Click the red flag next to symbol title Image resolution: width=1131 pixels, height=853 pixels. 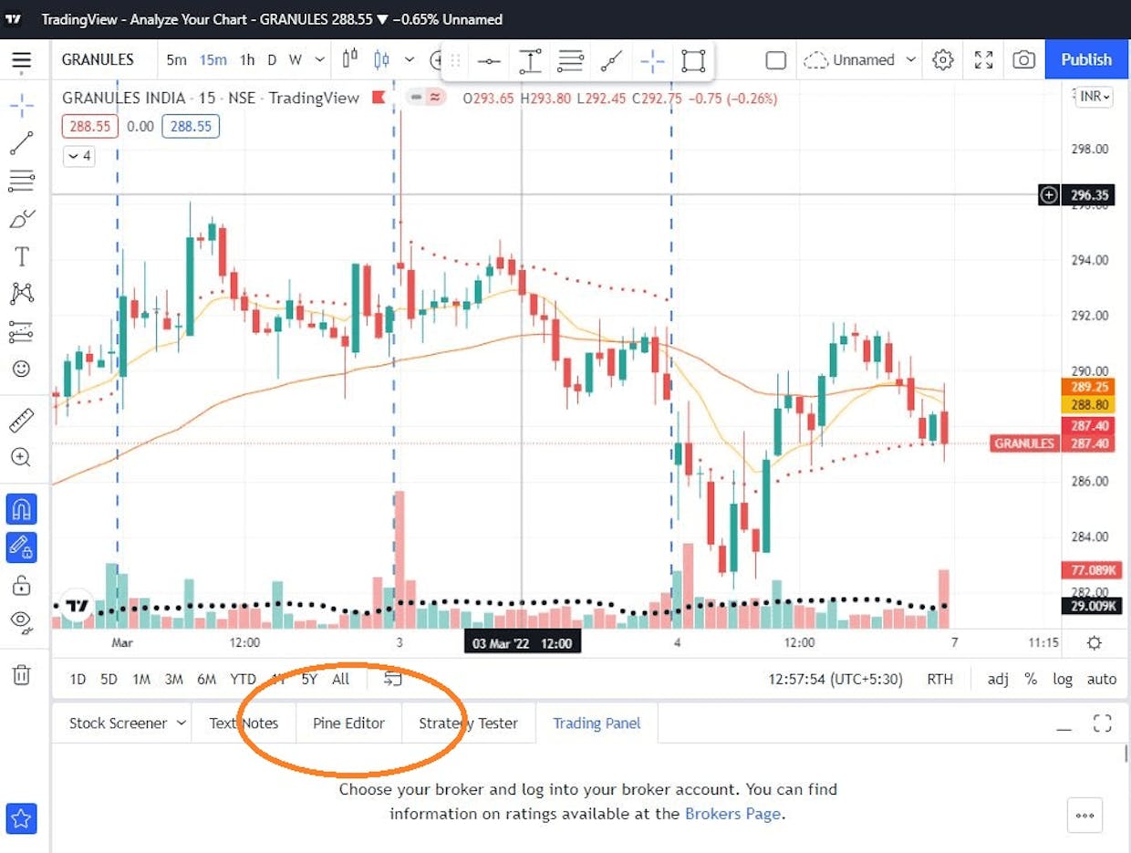tap(379, 98)
